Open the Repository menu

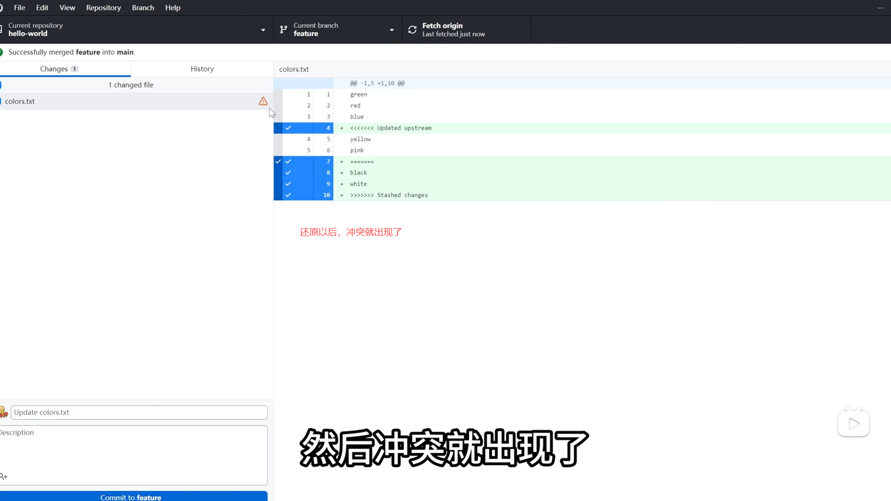point(103,8)
